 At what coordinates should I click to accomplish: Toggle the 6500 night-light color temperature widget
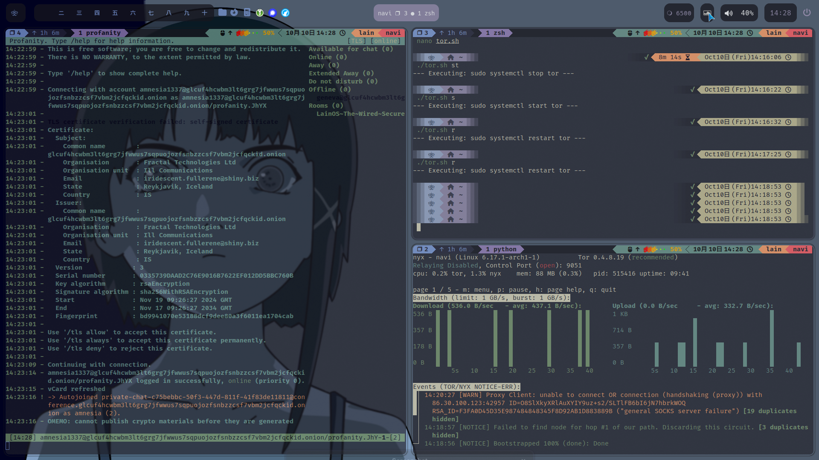click(679, 13)
